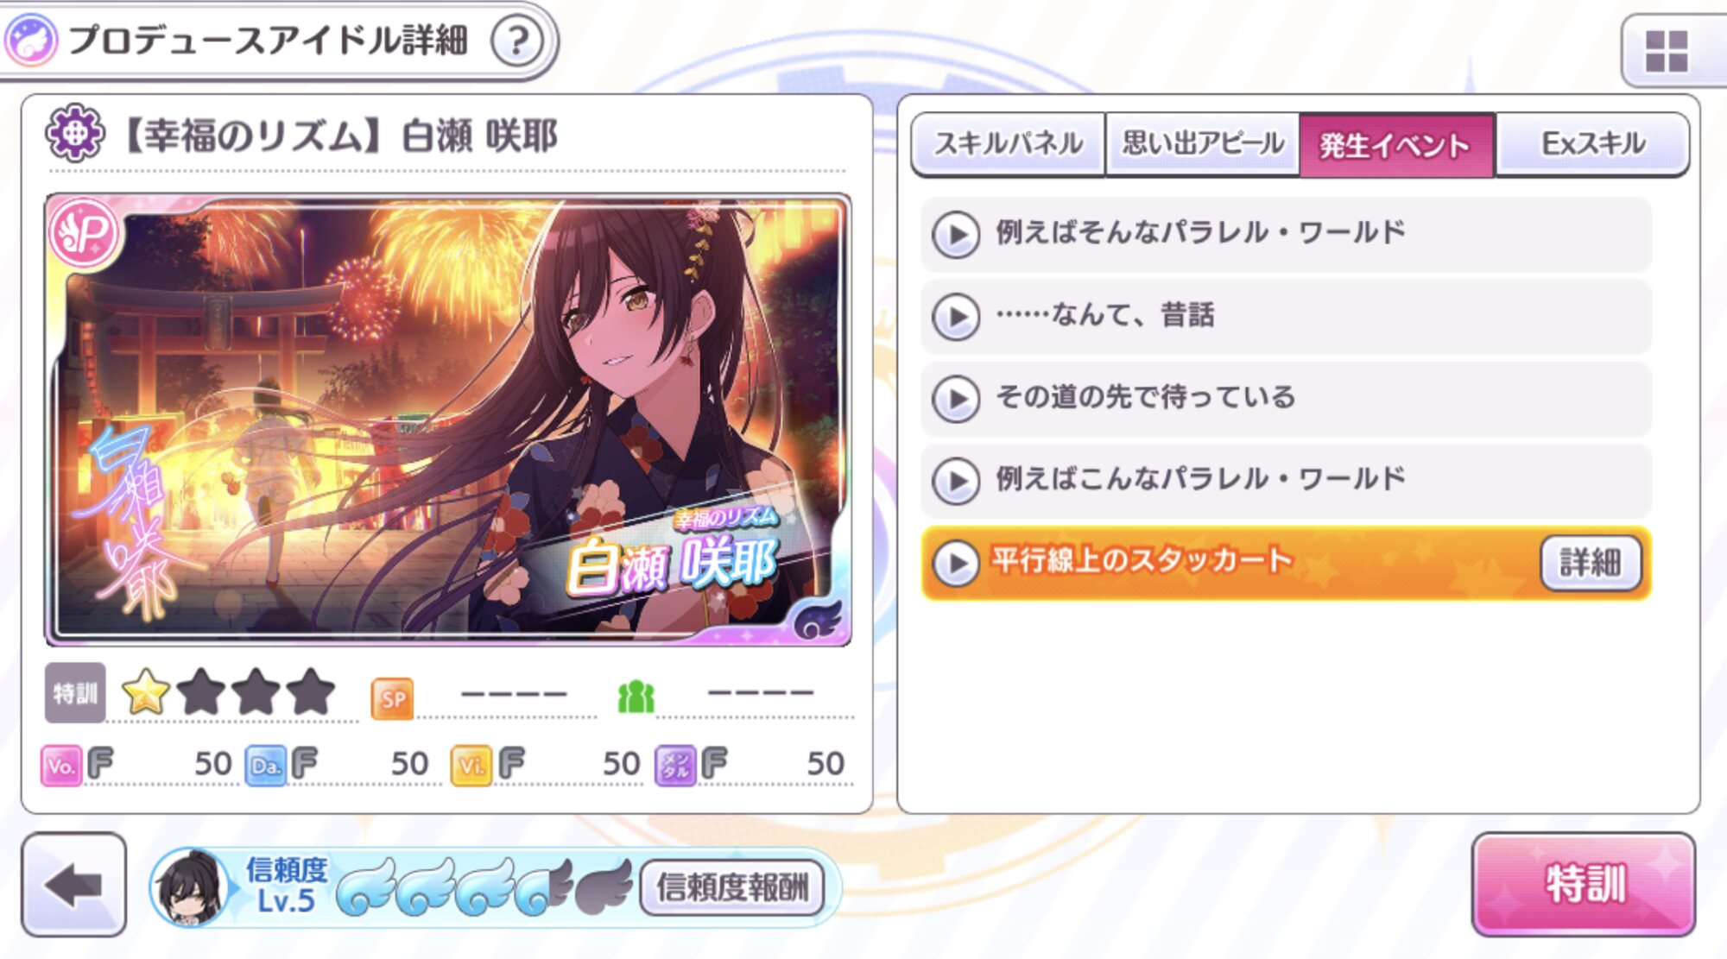The height and width of the screenshot is (959, 1727).
Task: Click the back arrow button
Action: tap(74, 885)
